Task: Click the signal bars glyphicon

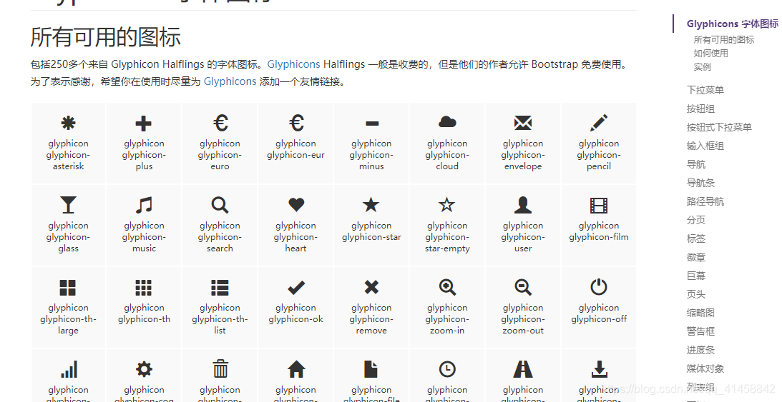Action: point(69,370)
